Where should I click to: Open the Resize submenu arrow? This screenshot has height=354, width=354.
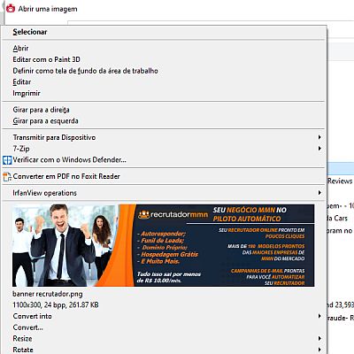319,338
